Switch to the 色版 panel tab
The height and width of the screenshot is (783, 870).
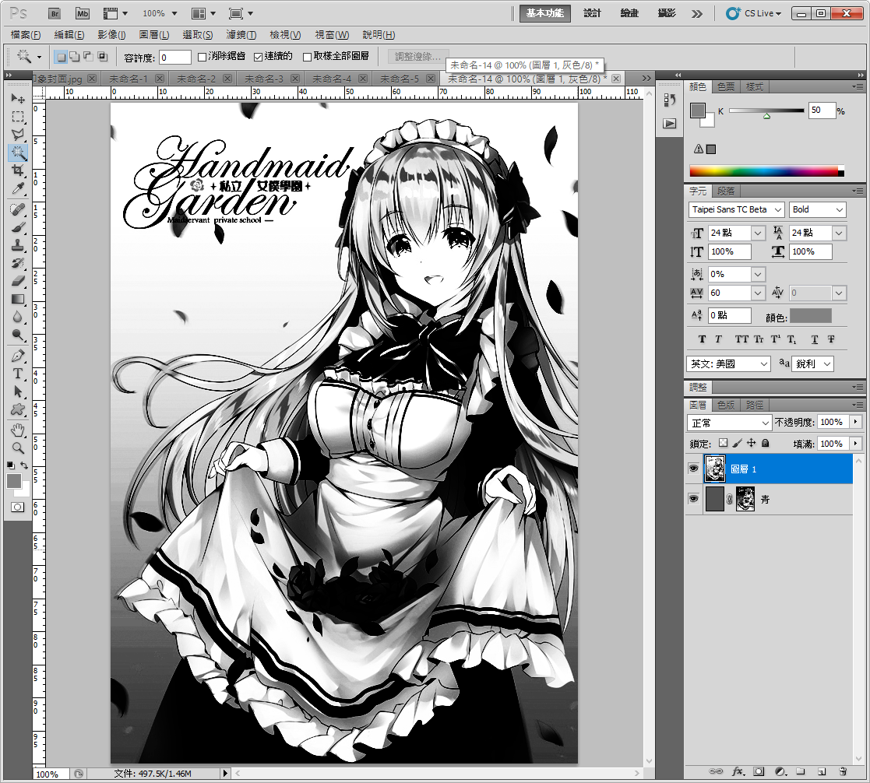tap(726, 405)
